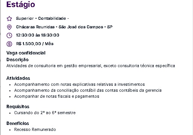Click the R$ 1.500,00 / Mês salary
The height and width of the screenshot is (135, 193).
coord(35,44)
